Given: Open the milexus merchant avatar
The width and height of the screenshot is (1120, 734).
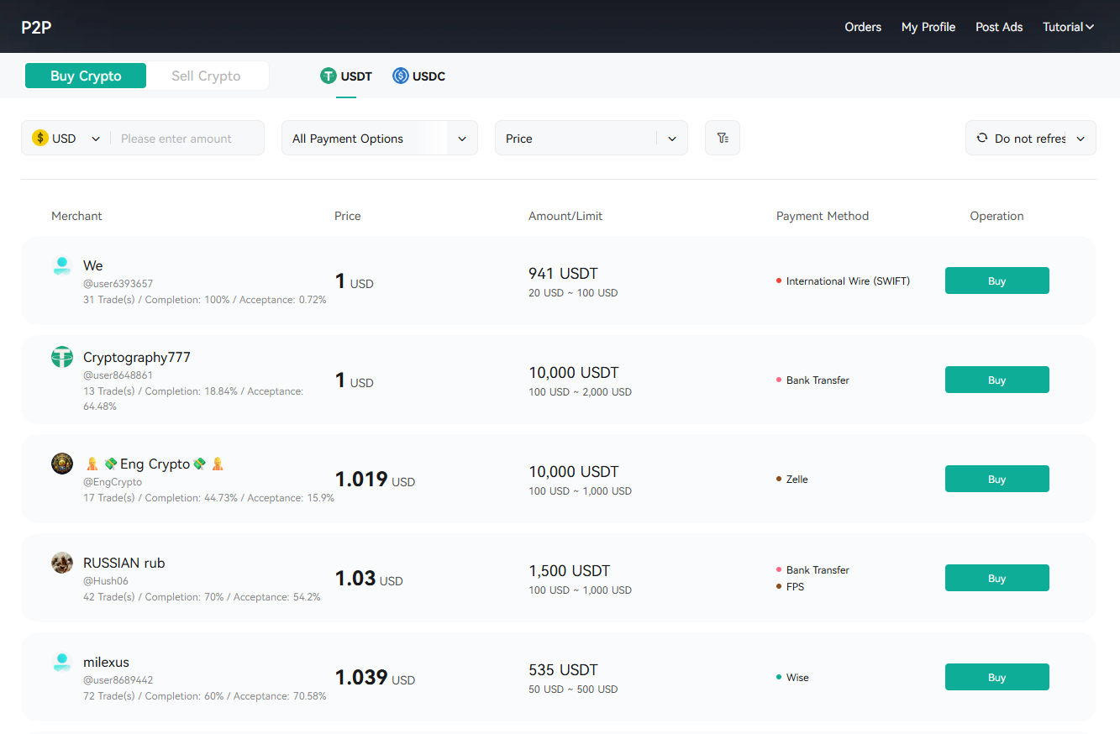Looking at the screenshot, I should pos(62,662).
